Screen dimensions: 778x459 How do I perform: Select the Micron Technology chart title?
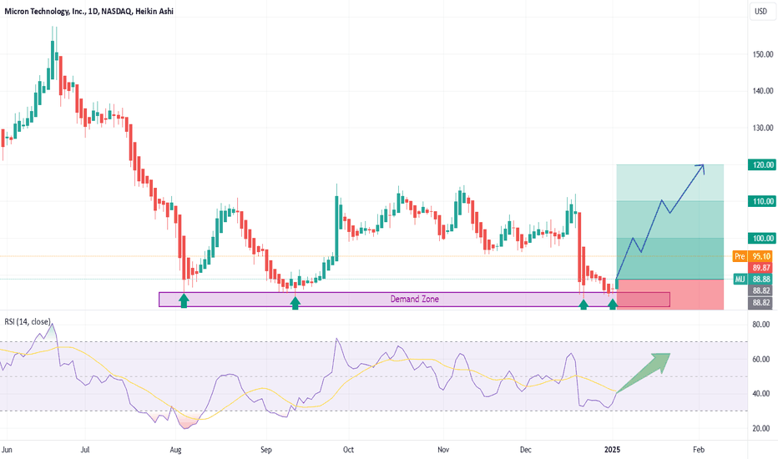coord(88,11)
